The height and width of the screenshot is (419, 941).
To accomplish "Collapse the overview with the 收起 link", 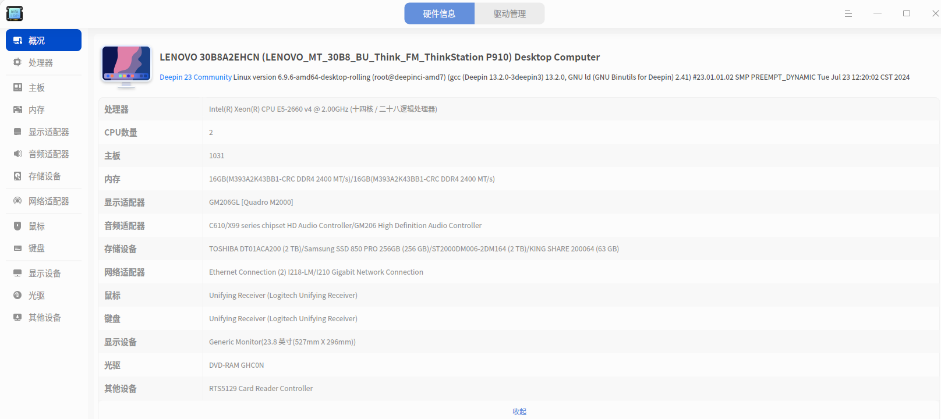I will [519, 411].
